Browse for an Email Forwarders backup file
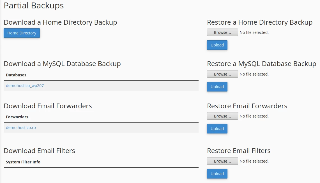The height and width of the screenshot is (183, 320). tap(222, 116)
